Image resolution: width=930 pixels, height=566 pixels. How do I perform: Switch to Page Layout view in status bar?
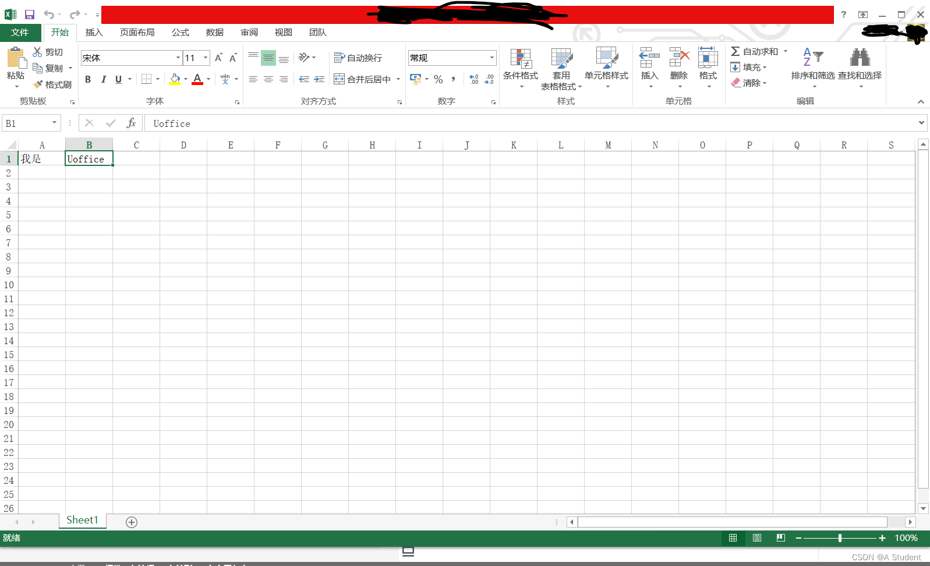[x=757, y=538]
